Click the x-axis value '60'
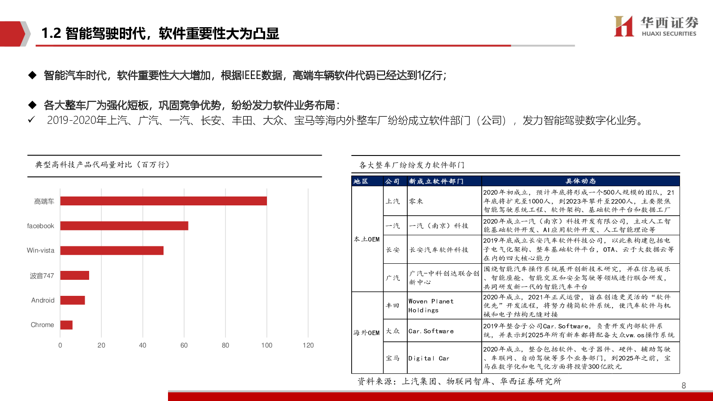Viewport: 713px width, 401px height. [184, 345]
